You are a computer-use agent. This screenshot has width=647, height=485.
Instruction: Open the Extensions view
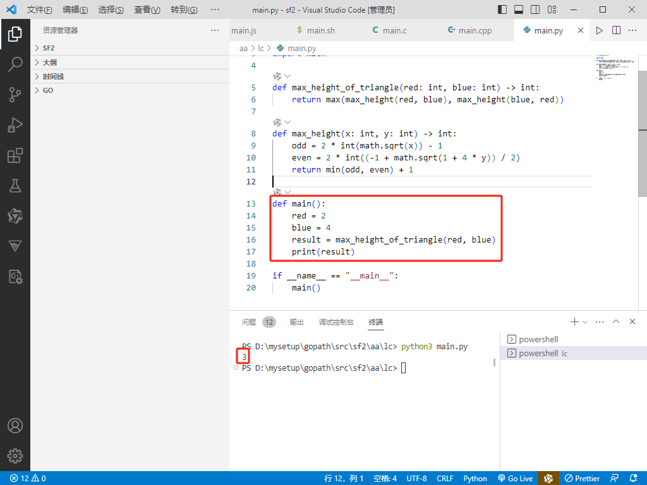click(15, 155)
